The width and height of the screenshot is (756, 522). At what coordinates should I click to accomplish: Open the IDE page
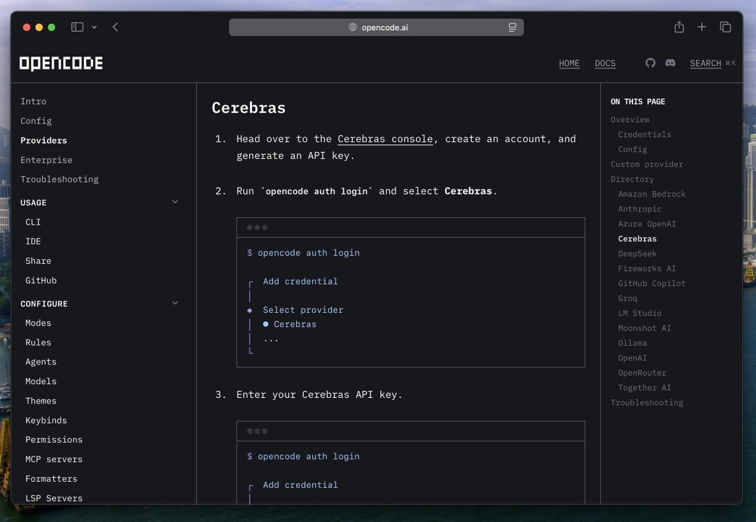click(33, 242)
